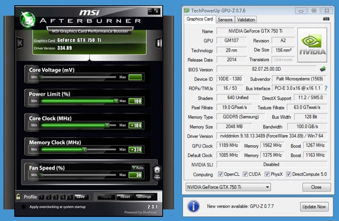The height and width of the screenshot is (221, 339).
Task: Select Afterburner profile slot 1
Action: pyautogui.click(x=41, y=197)
